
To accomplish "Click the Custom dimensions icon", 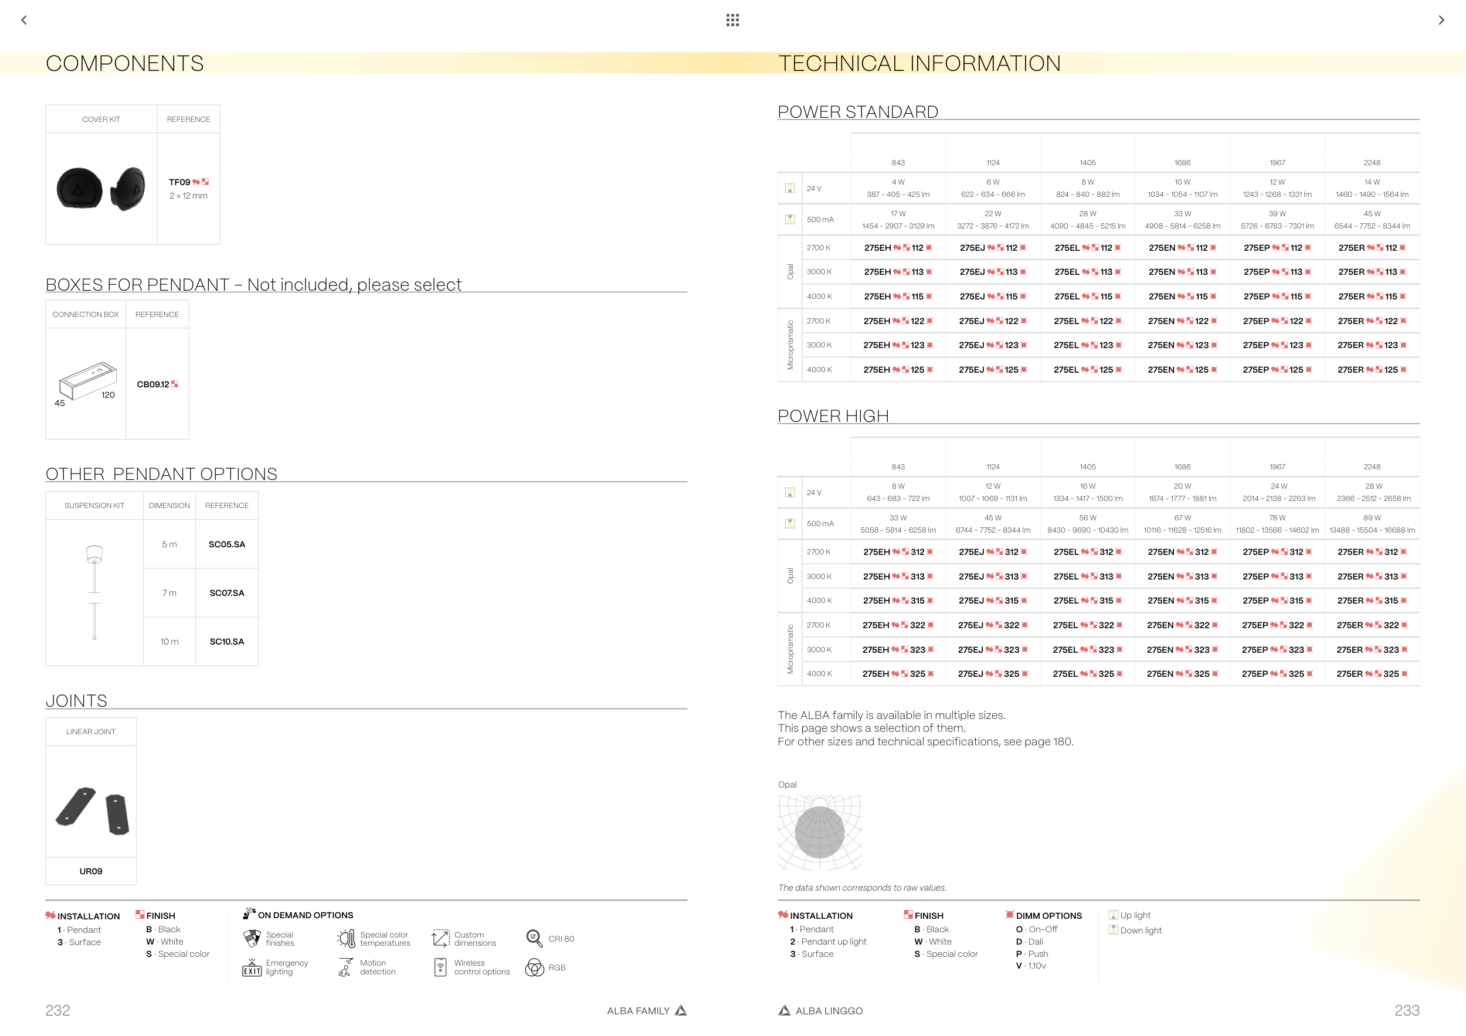I will pos(440,938).
